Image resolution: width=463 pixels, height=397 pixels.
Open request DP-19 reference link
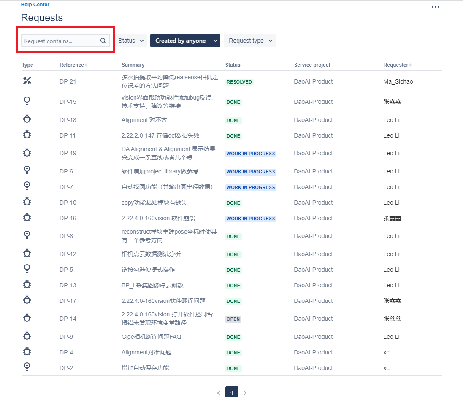(68, 153)
